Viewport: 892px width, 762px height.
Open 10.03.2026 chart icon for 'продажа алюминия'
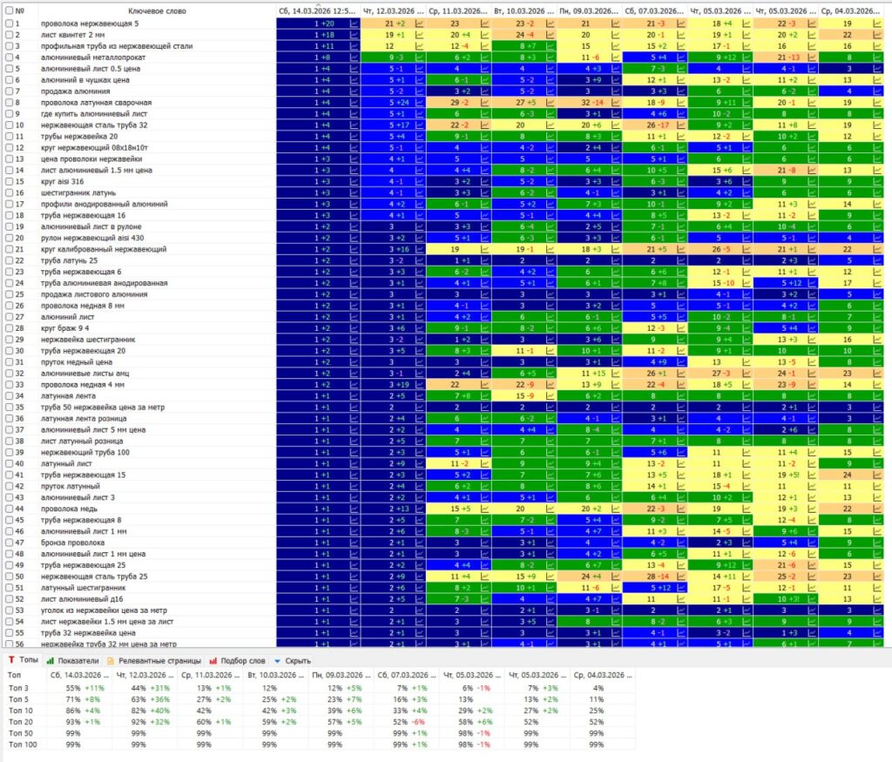(551, 91)
